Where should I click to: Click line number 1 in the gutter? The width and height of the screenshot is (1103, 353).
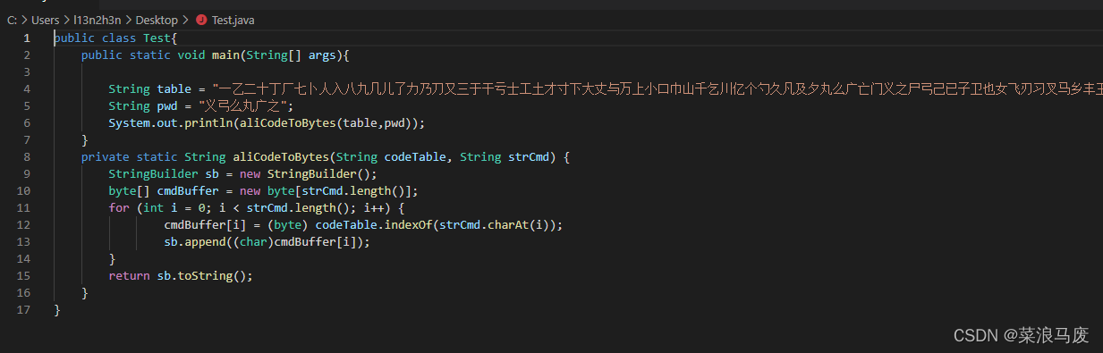point(27,38)
